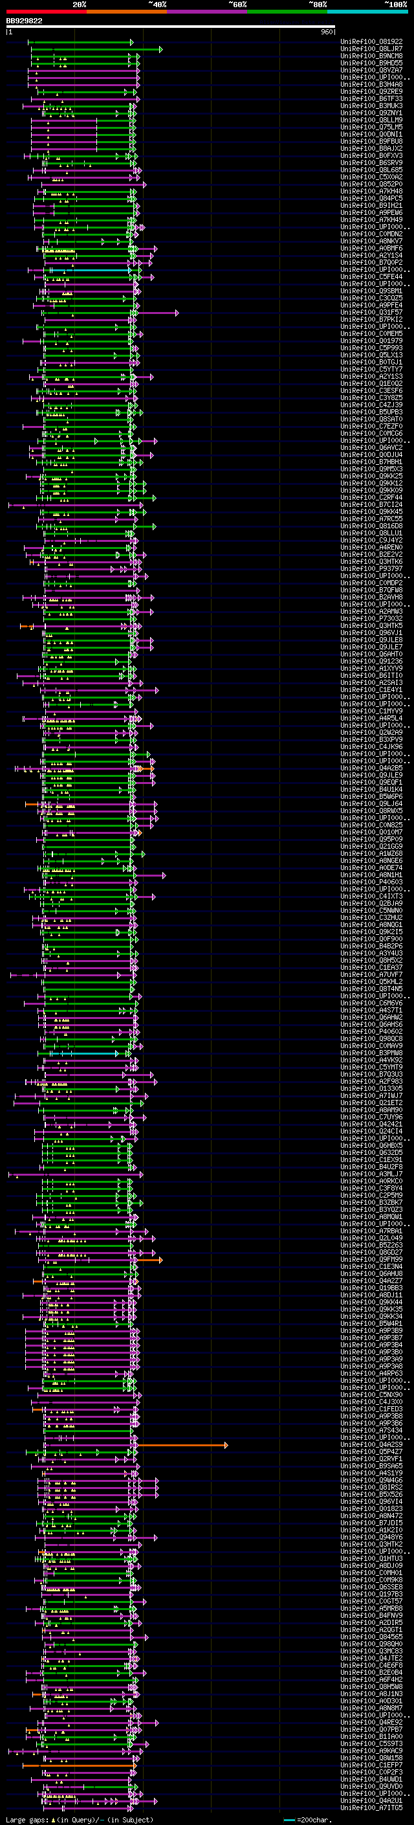This screenshot has width=414, height=1825.
Task: Select UniRef100_Q9KK25 label
Action: [371, 476]
